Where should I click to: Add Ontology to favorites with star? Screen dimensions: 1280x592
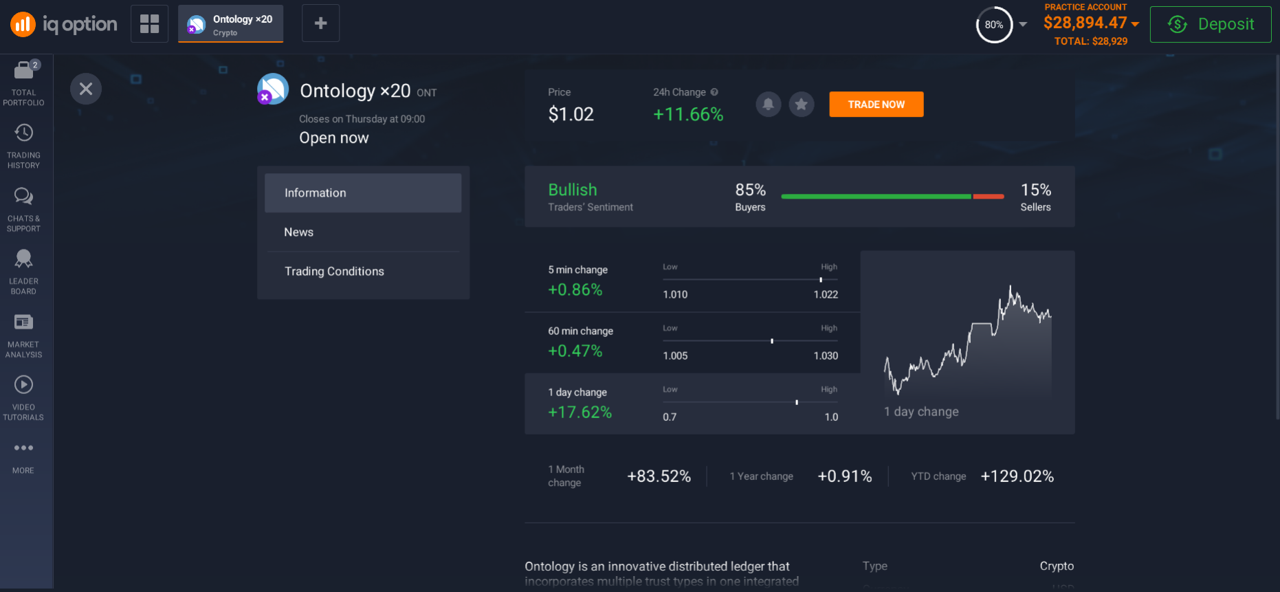coord(802,105)
